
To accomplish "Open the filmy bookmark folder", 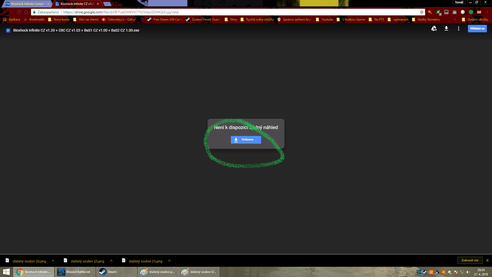I will [x=231, y=19].
